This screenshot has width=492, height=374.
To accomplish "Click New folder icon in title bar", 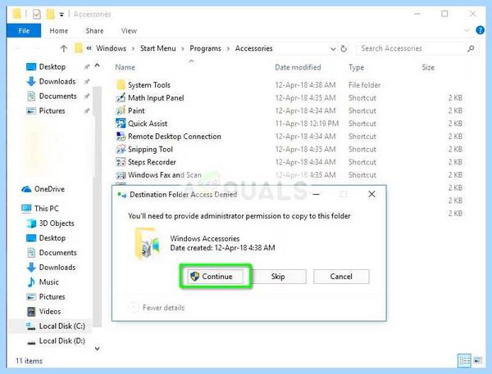I will point(50,14).
